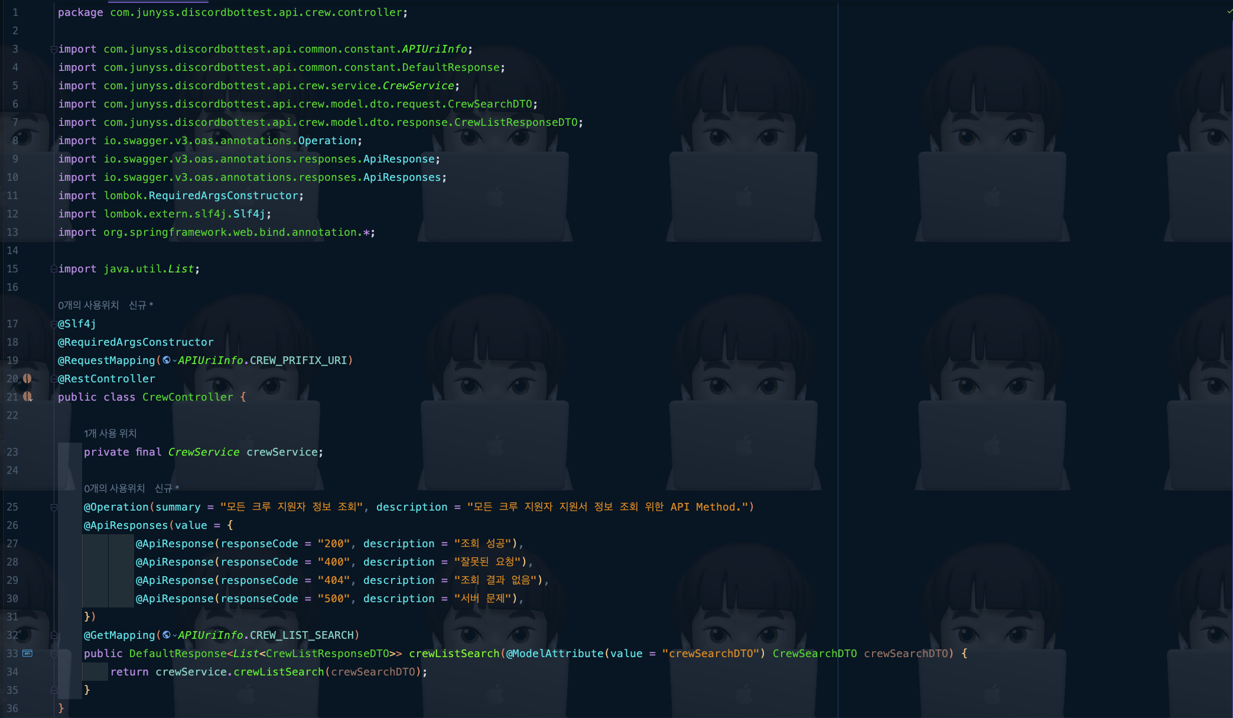This screenshot has height=718, width=1233.
Task: Toggle the fold marker on crewListSearch method line 33
Action: [x=54, y=654]
